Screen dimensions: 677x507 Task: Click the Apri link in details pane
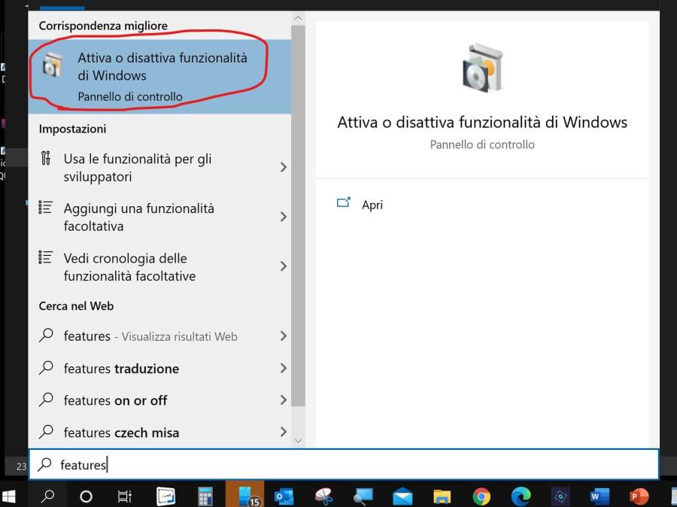coord(372,205)
